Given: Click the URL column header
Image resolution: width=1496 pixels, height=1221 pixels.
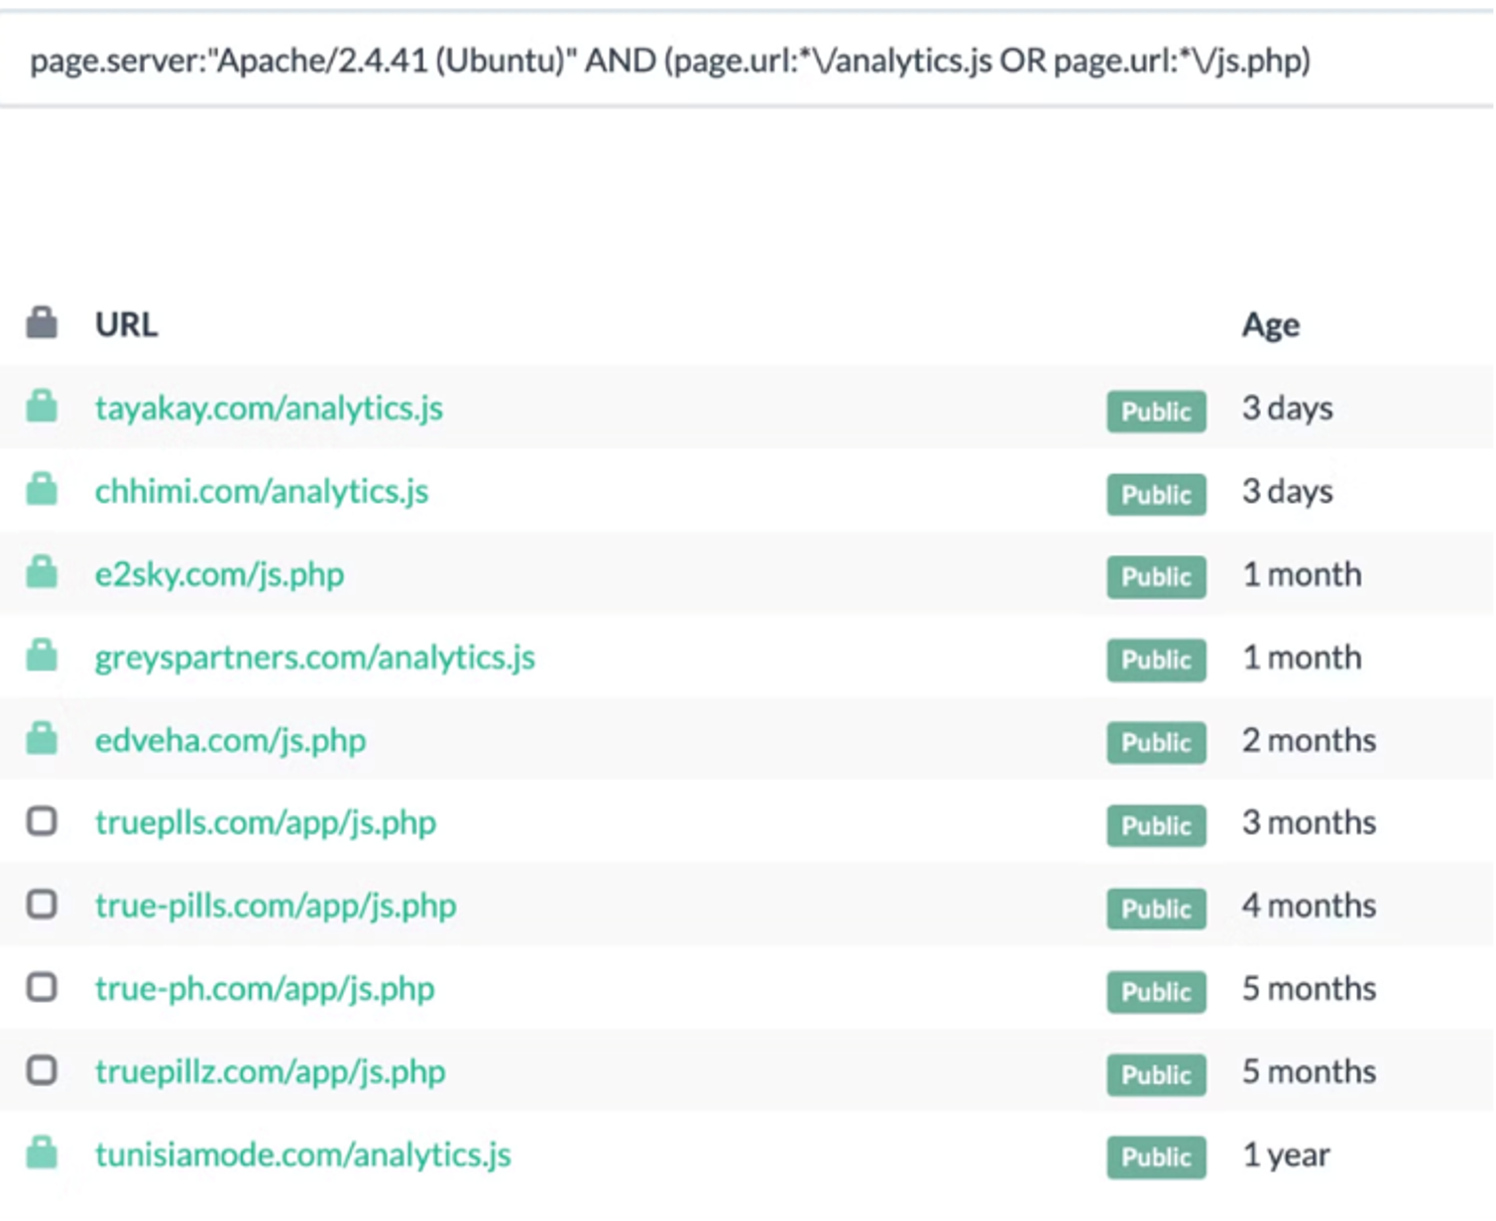Looking at the screenshot, I should point(126,325).
